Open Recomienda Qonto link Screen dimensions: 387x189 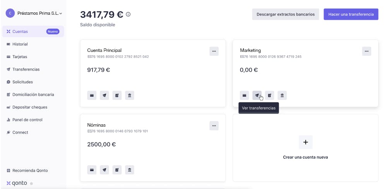(27, 170)
